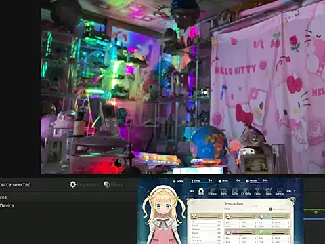Click the blue section header icon
This screenshot has height=244, width=325.
261,216
